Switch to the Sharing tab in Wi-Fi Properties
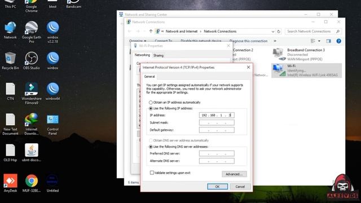The width and height of the screenshot is (361, 203). tap(159, 55)
